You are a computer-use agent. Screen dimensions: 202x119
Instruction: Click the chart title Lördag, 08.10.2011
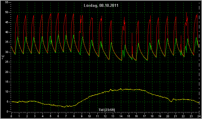101,5
